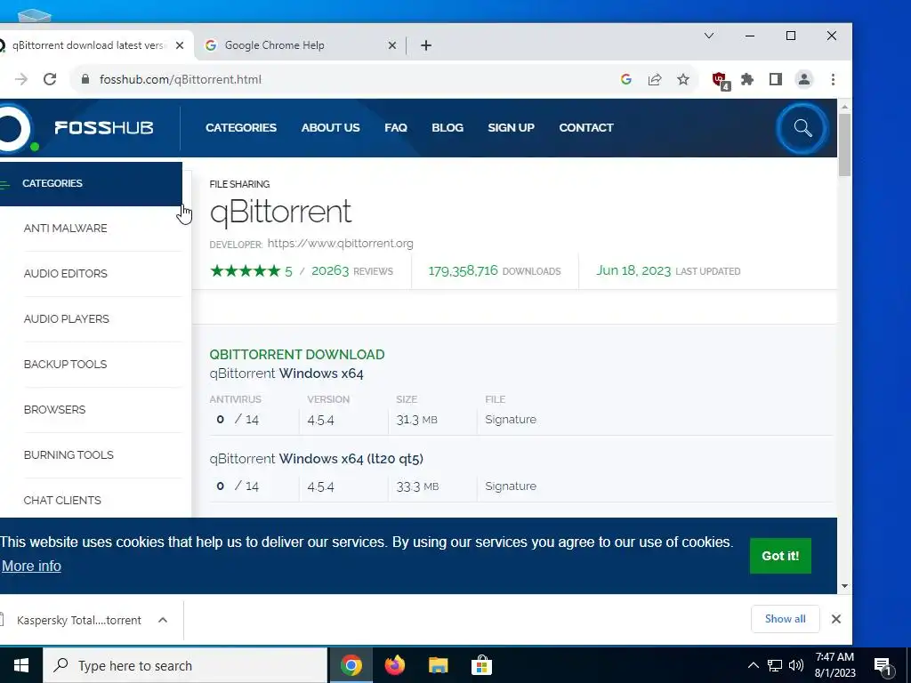
Task: Toggle the sidebar CATEGORIES header
Action: point(91,183)
